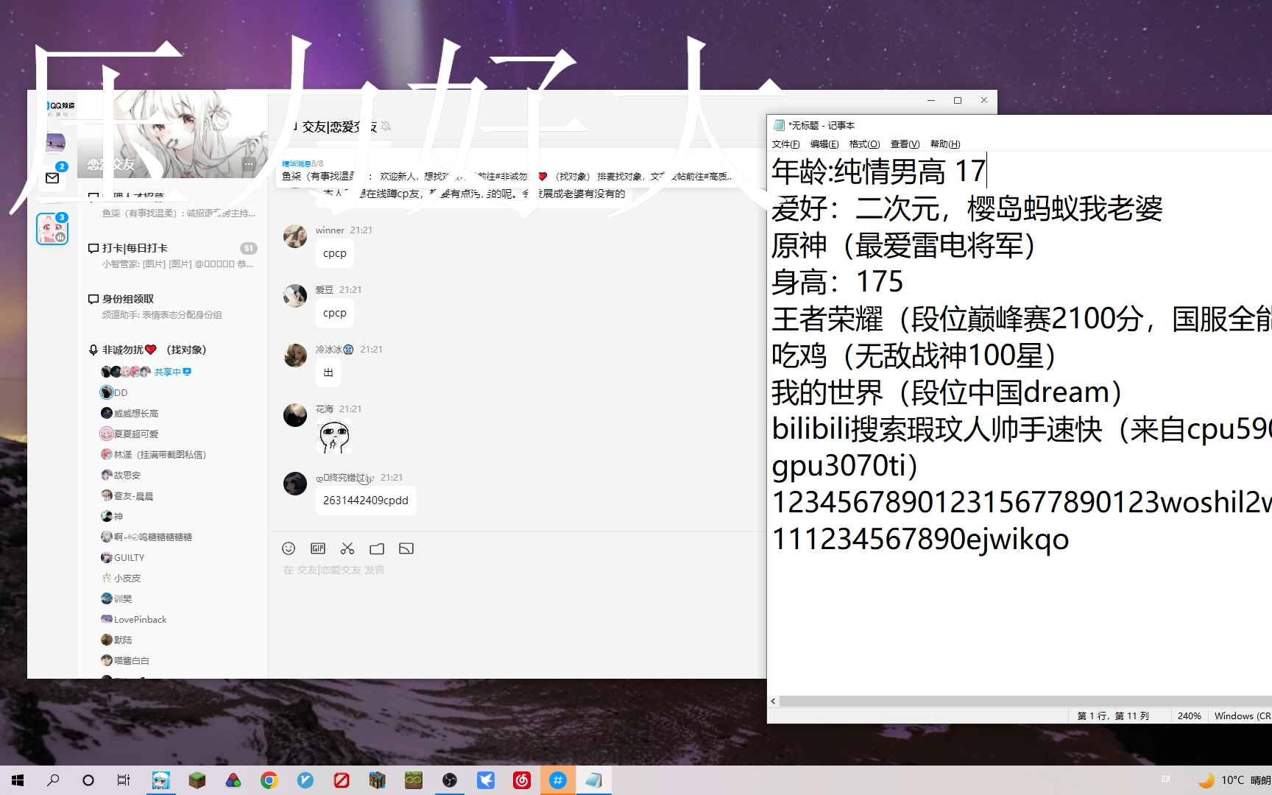
Task: Click the text 111234567890ejwikqo in Notepad
Action: coord(920,539)
